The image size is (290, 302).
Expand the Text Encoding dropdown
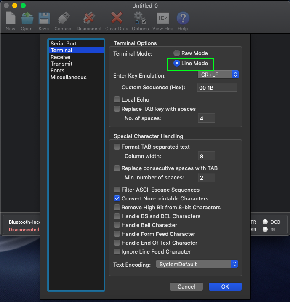(197, 264)
